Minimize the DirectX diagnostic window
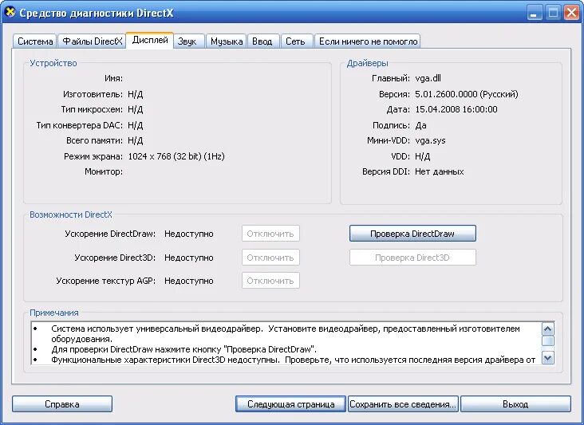The image size is (584, 425). pyautogui.click(x=535, y=14)
